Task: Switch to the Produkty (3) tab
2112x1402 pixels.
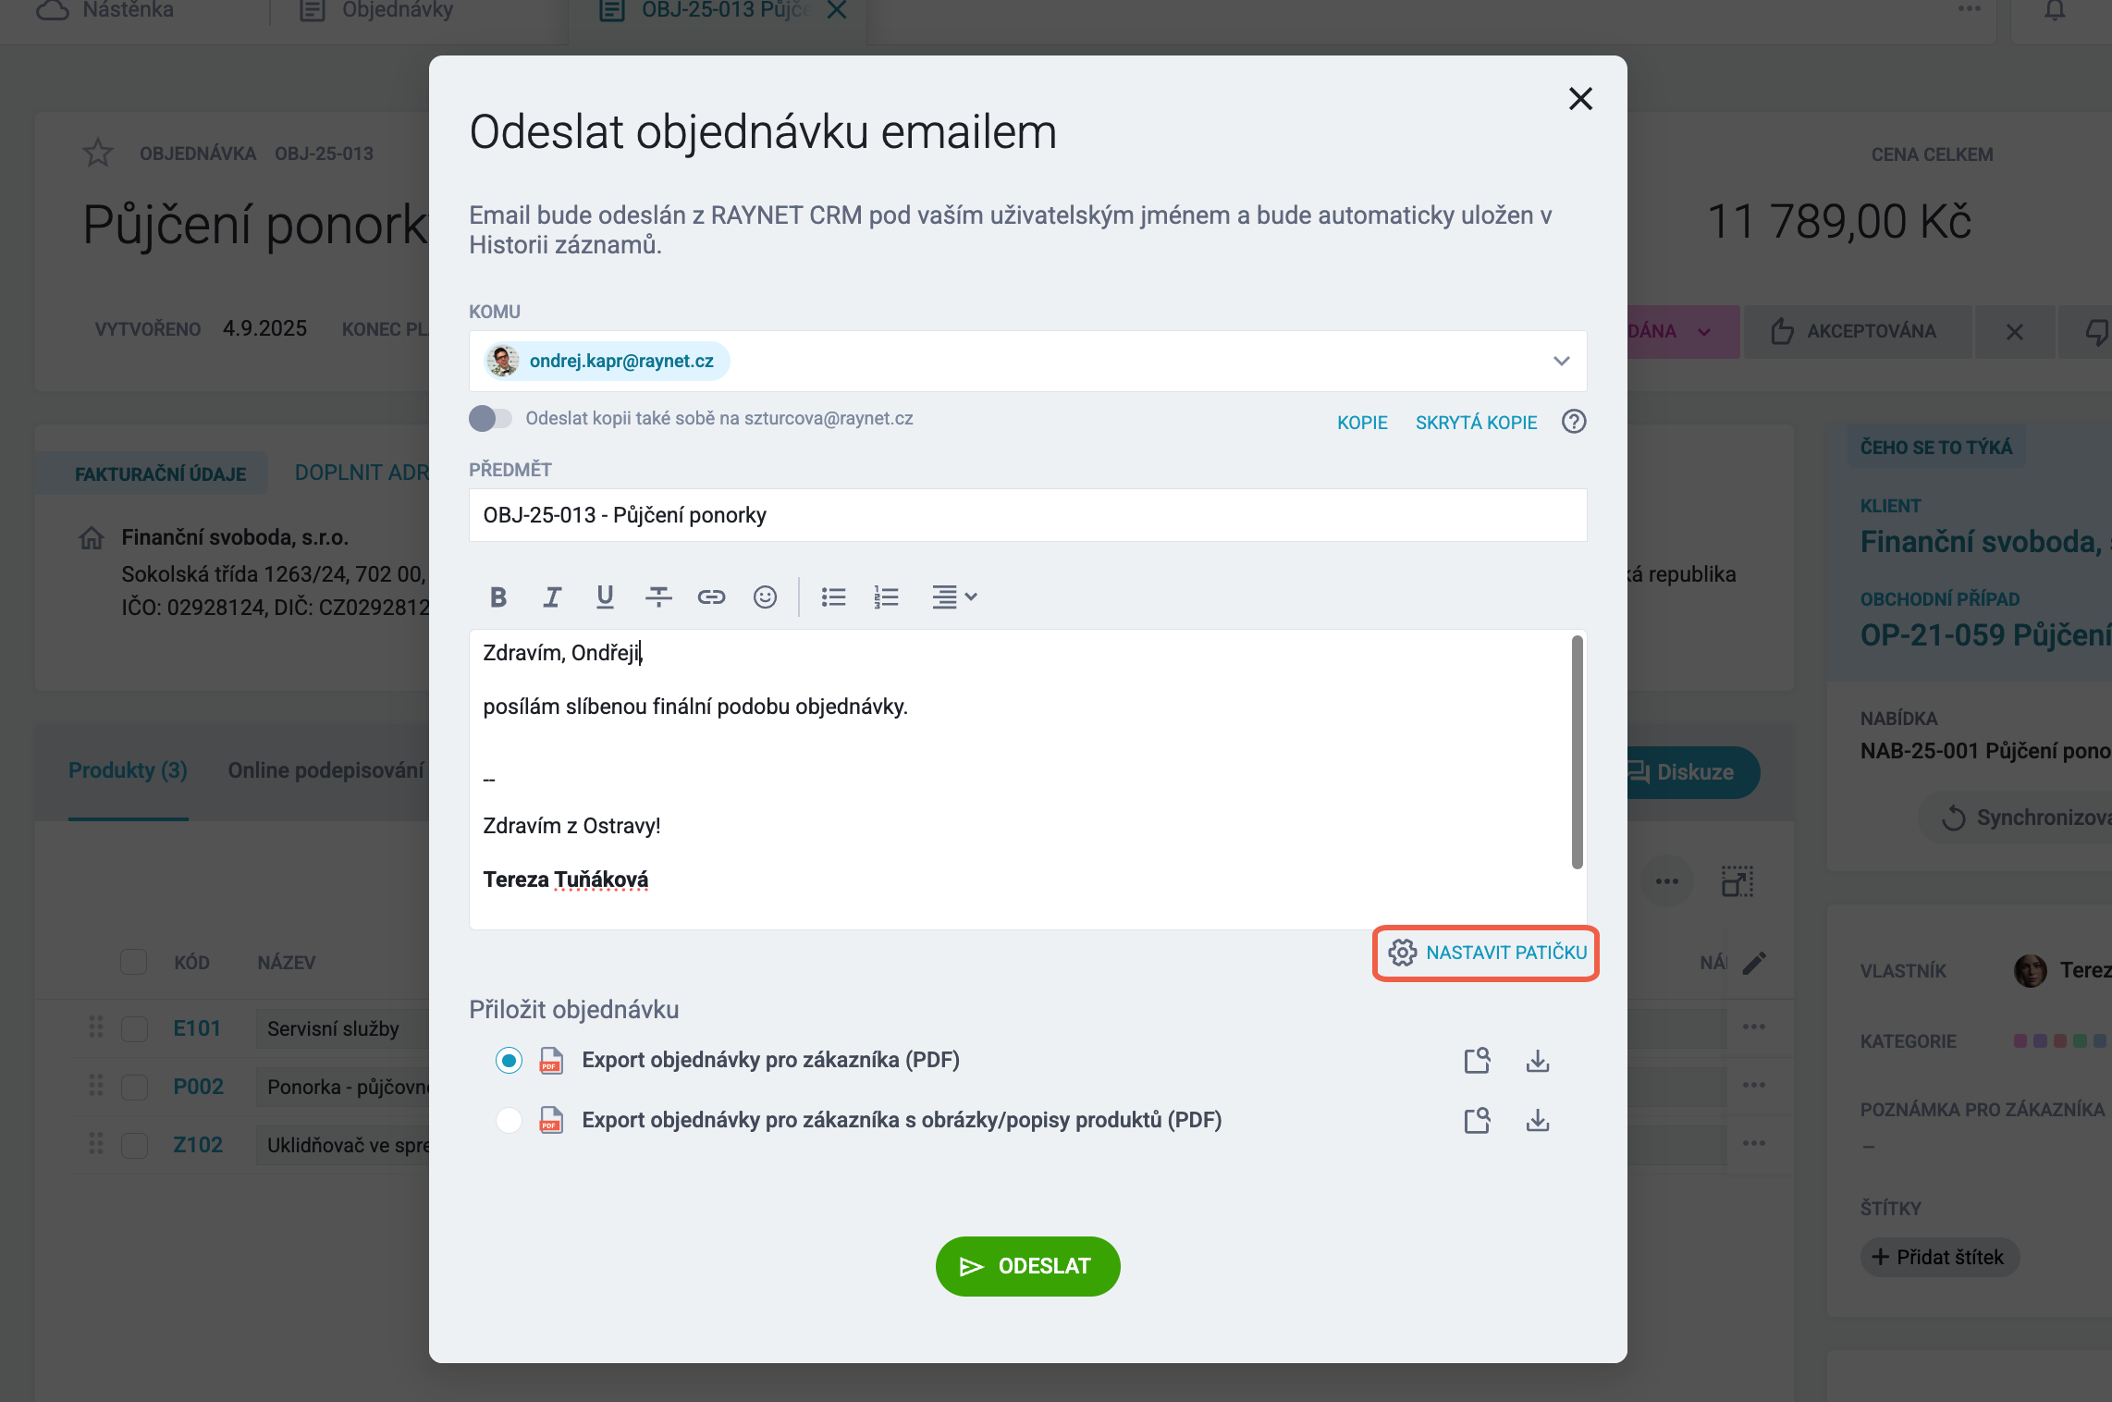Action: (x=128, y=770)
